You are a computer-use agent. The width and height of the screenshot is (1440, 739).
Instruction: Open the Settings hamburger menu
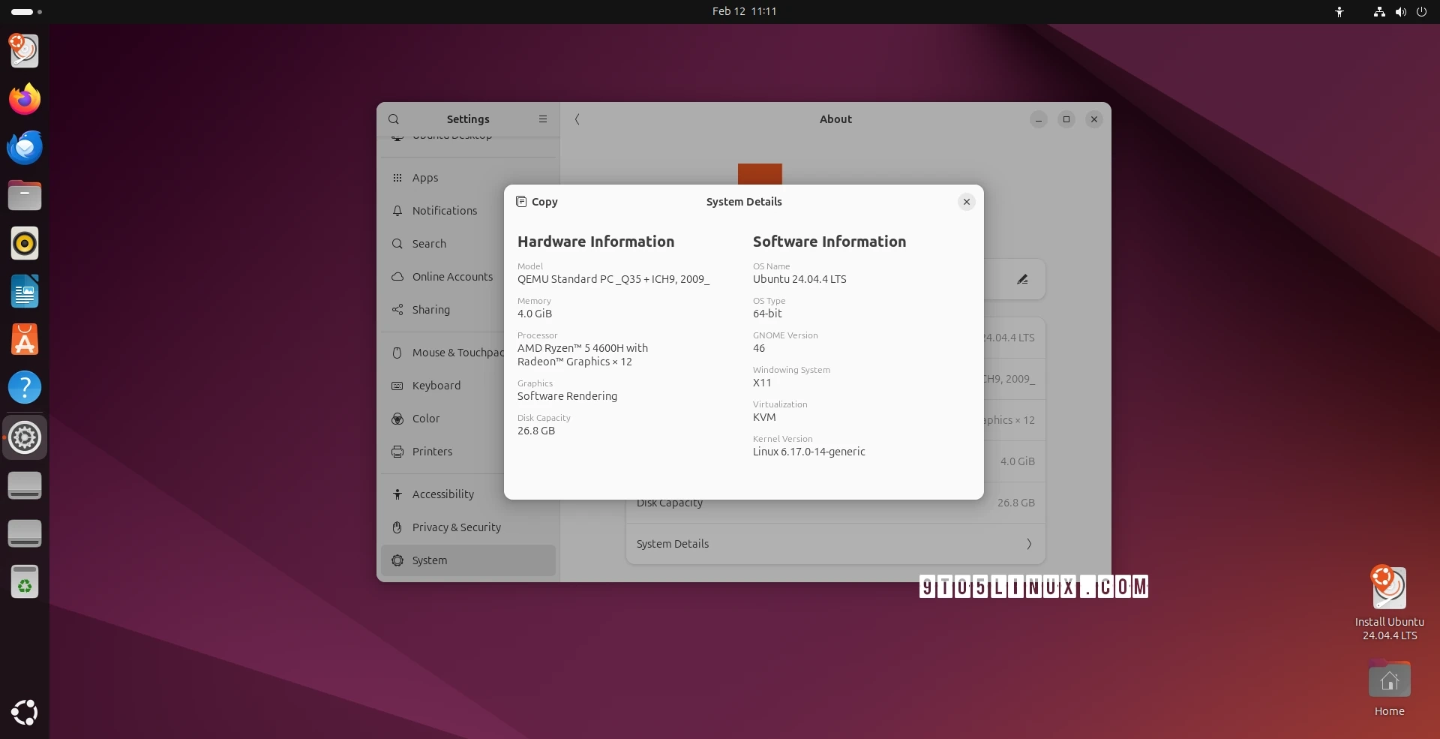coord(542,119)
